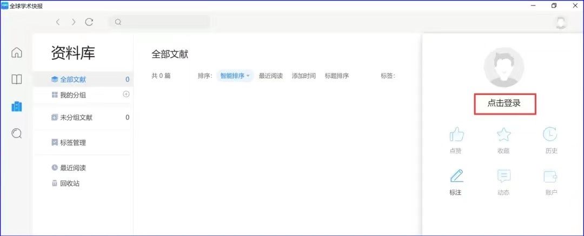This screenshot has height=236, width=584.
Task: Click the 标注 pencil annotation icon
Action: pyautogui.click(x=456, y=177)
